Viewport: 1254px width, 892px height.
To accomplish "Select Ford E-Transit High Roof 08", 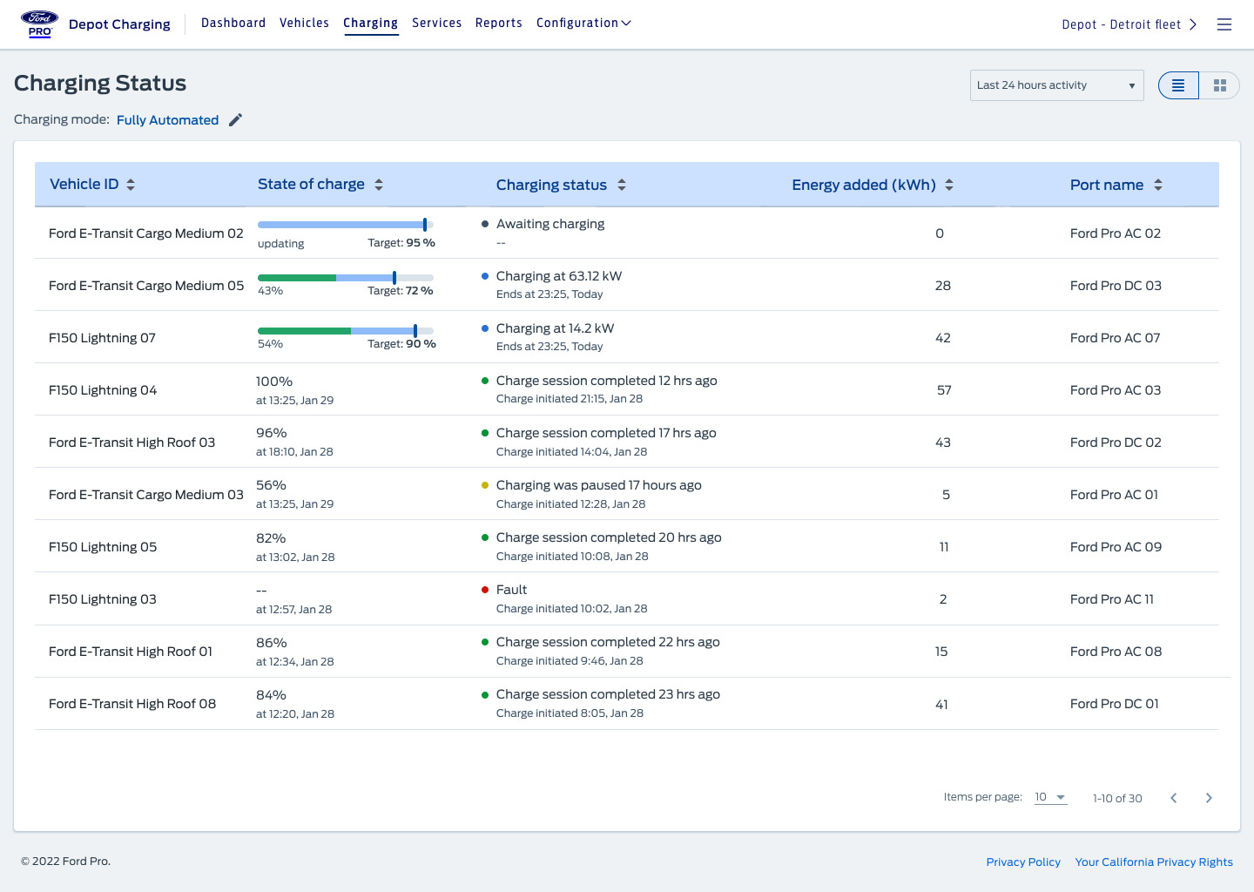I will pos(132,704).
